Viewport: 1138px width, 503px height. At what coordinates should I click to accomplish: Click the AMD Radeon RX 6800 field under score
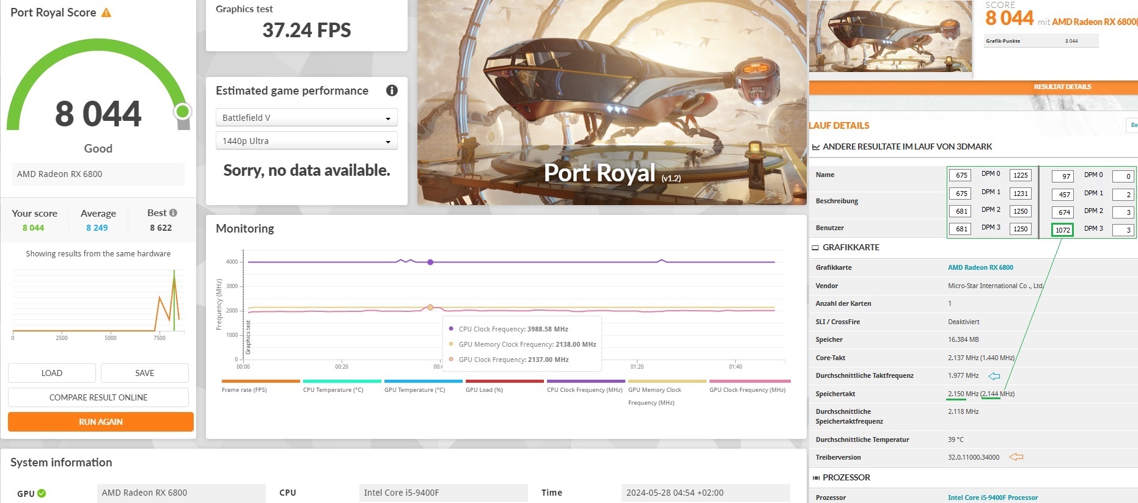click(x=98, y=174)
